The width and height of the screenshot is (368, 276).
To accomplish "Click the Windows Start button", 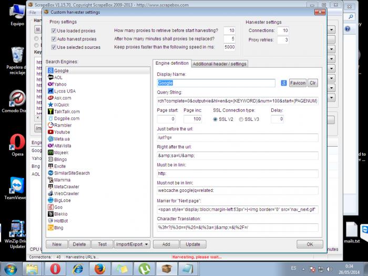I will coord(11,269).
